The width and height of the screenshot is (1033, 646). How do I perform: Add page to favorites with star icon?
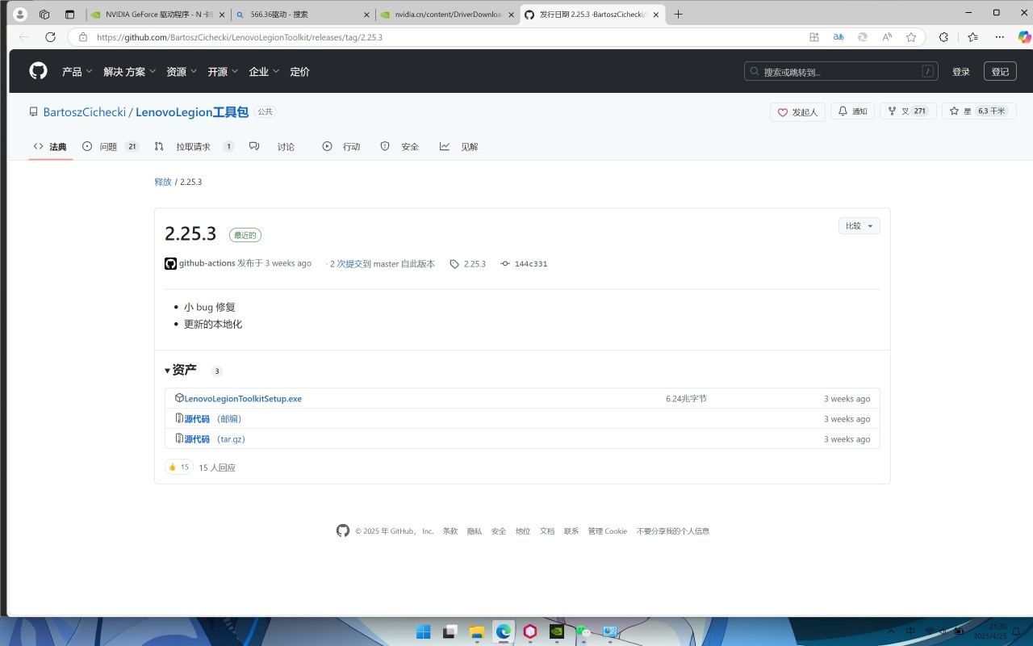point(911,37)
